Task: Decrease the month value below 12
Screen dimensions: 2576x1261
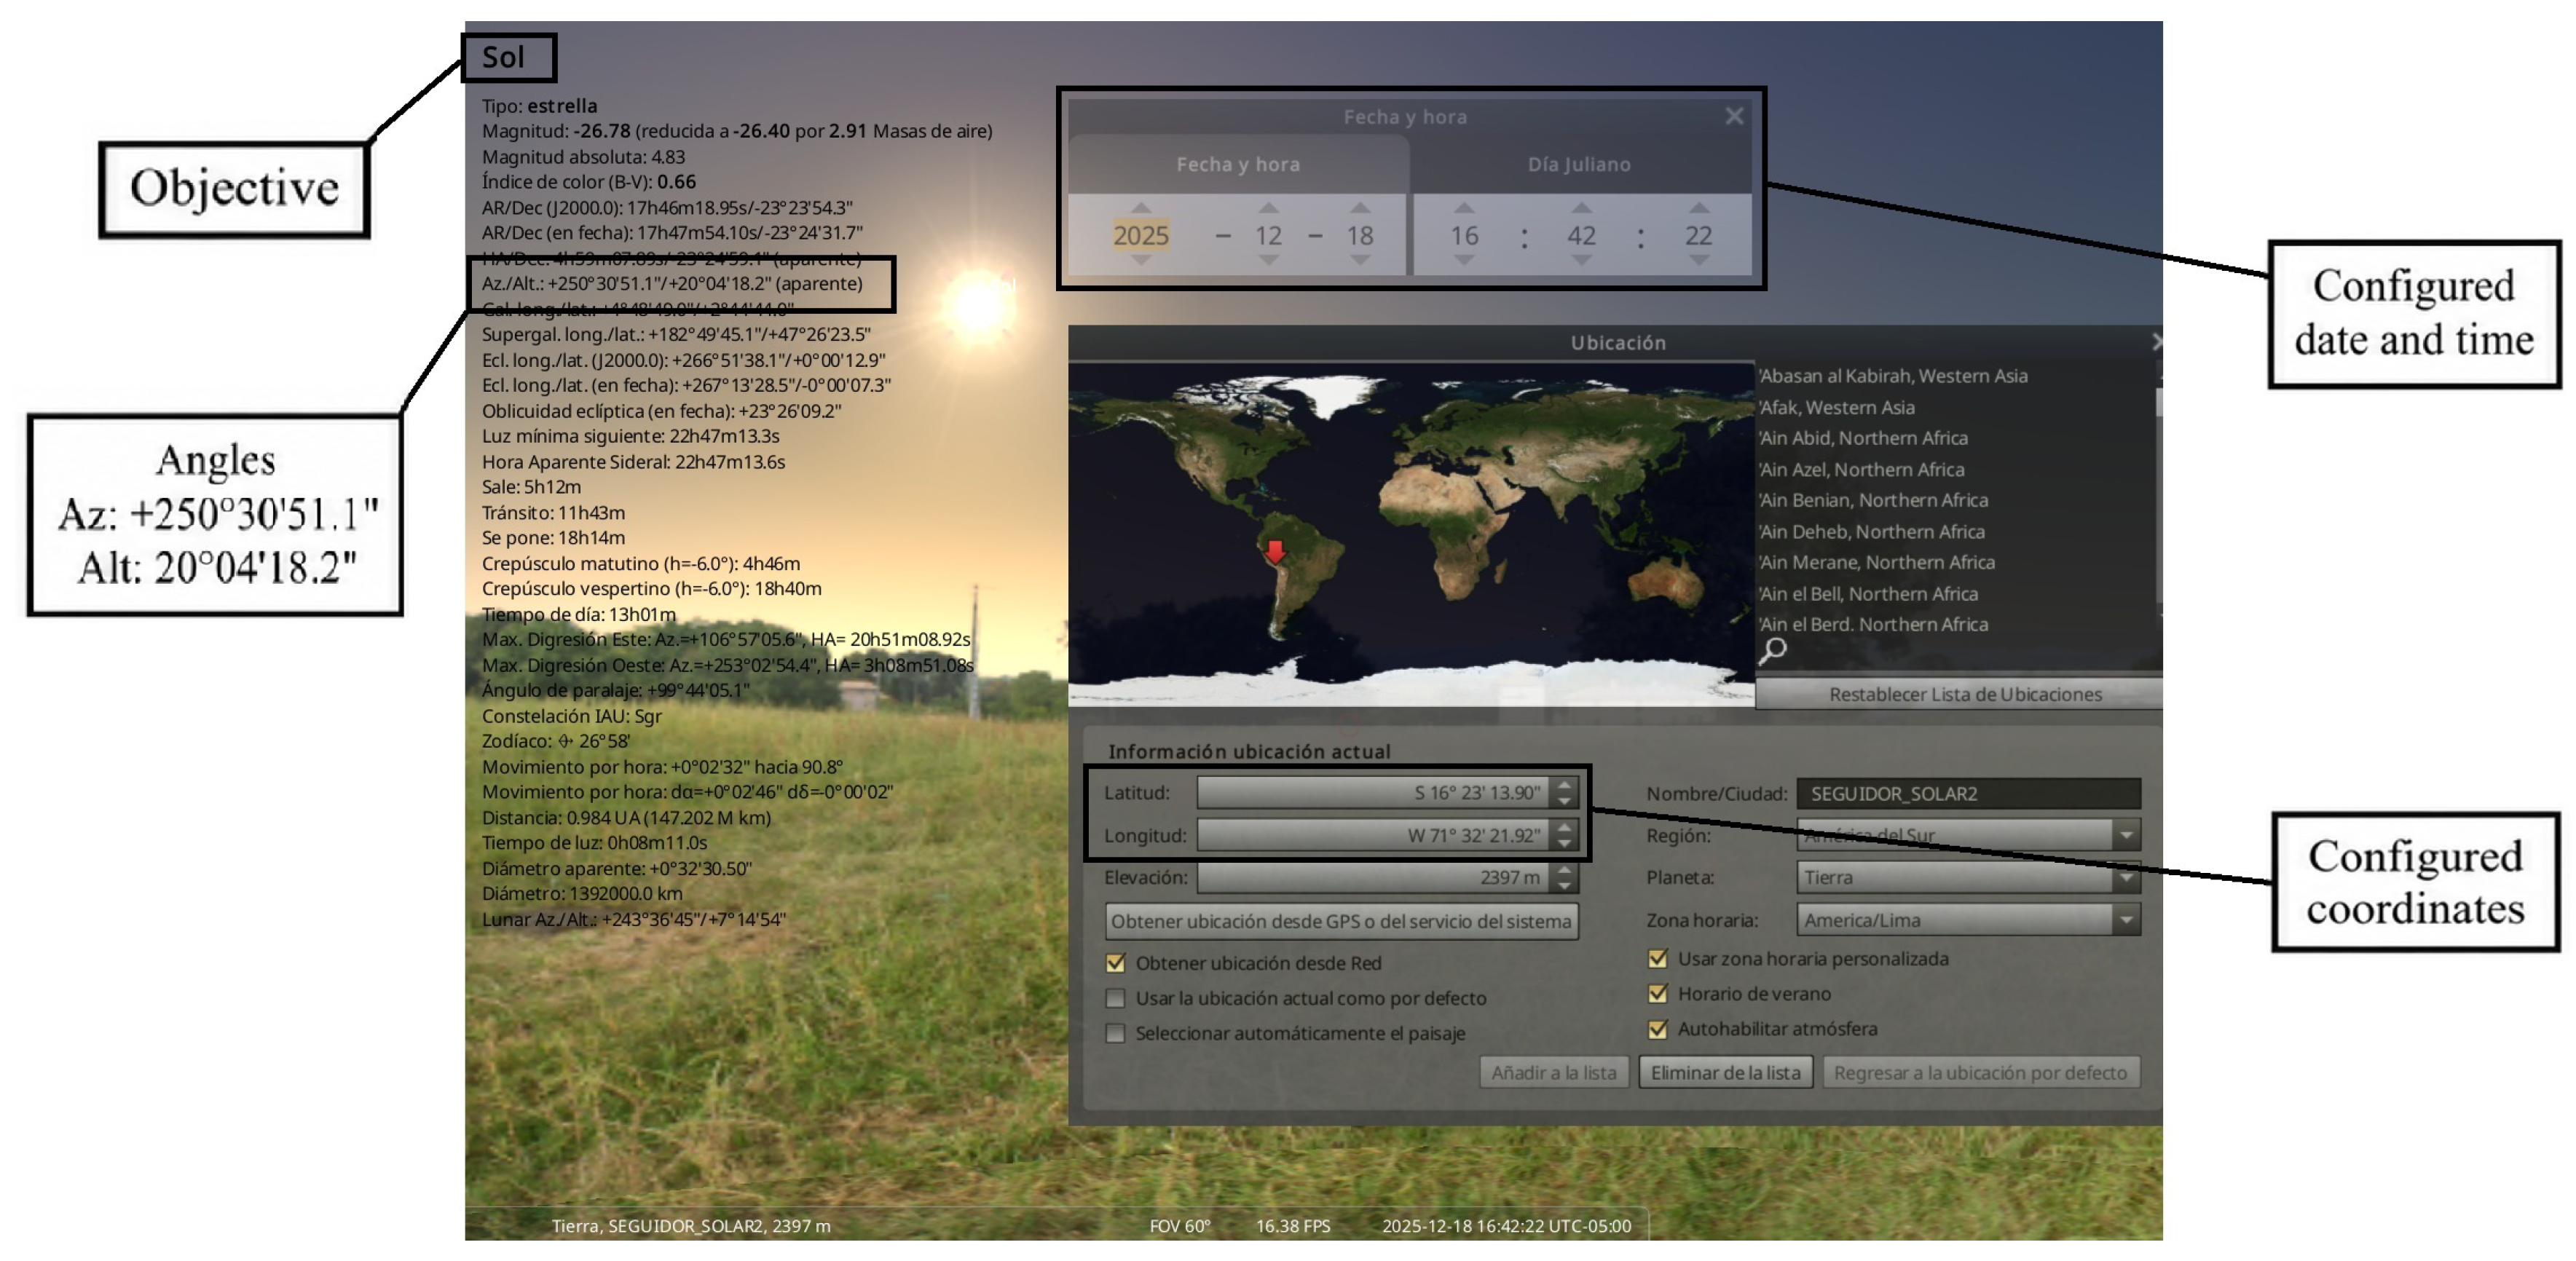Action: (1268, 260)
